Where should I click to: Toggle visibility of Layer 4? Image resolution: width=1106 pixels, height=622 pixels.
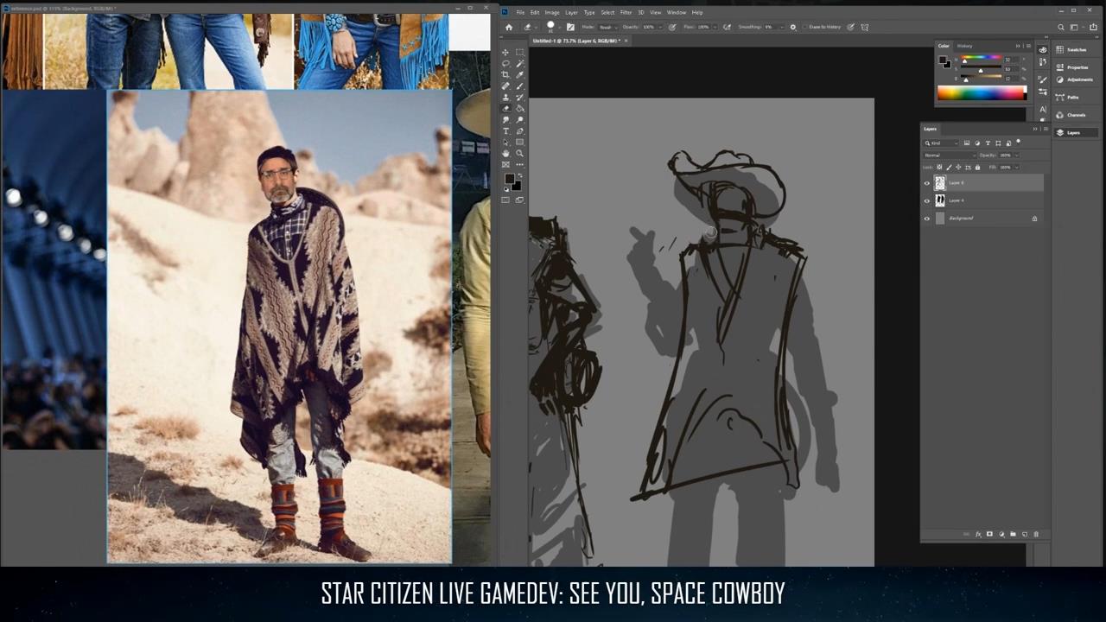coord(927,200)
